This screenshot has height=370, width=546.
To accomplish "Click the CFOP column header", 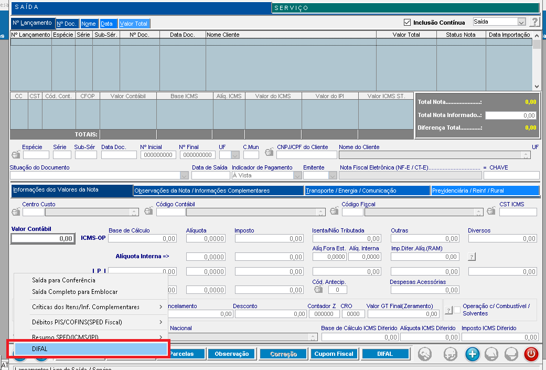I will point(88,96).
